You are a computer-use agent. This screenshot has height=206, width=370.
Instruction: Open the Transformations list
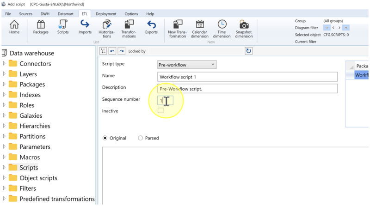point(129,29)
